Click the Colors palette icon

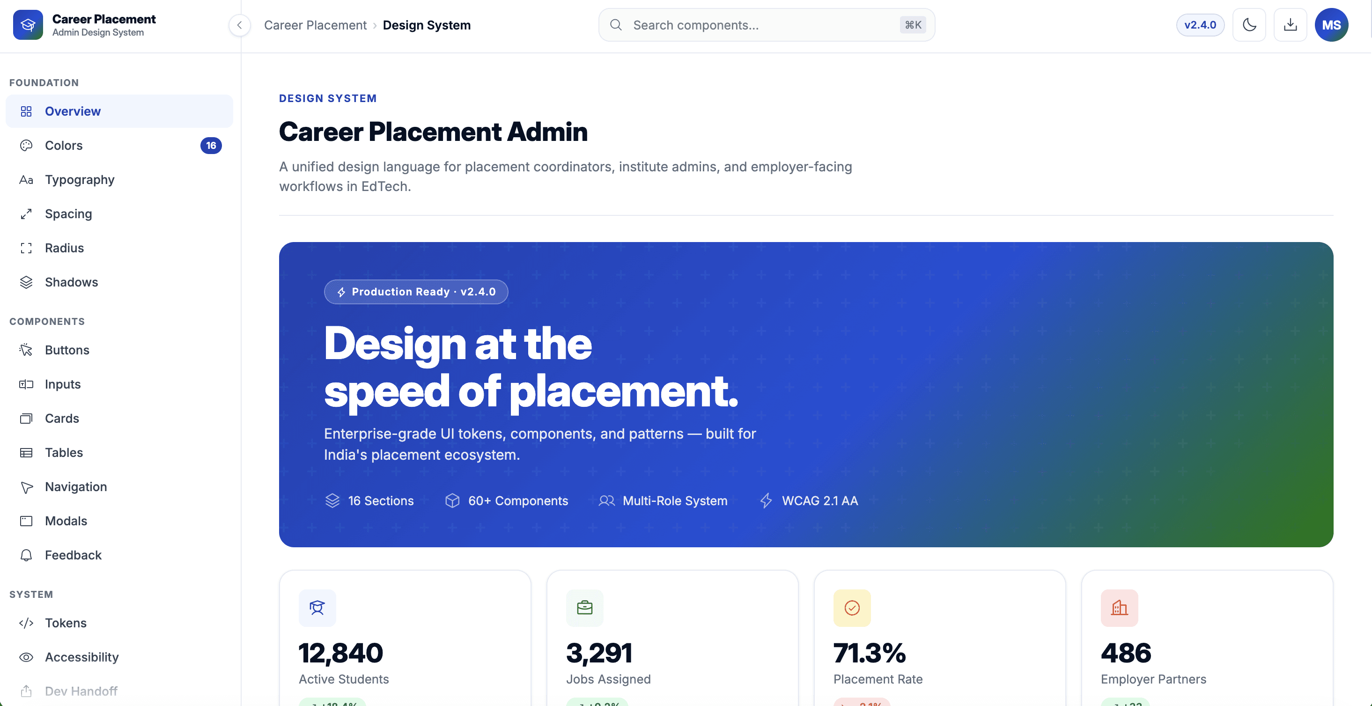pyautogui.click(x=26, y=145)
